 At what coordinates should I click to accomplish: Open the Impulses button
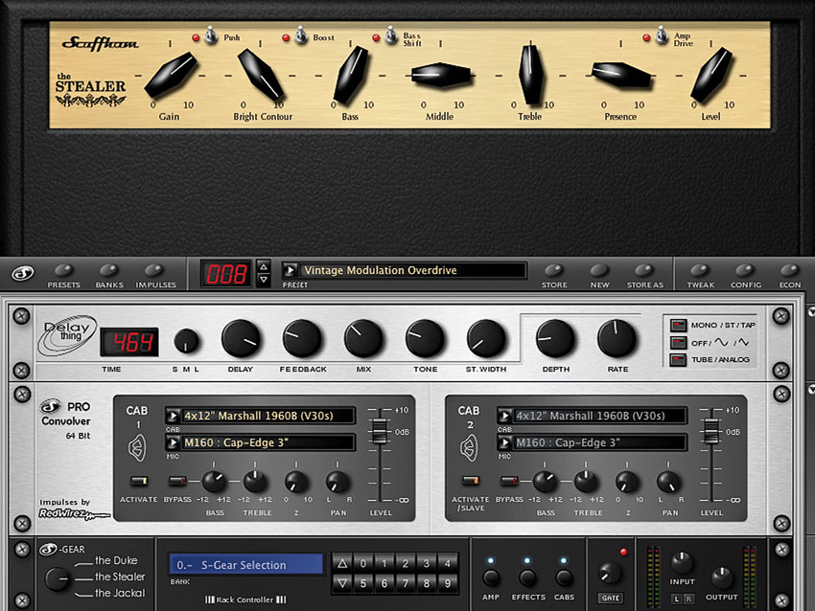154,270
